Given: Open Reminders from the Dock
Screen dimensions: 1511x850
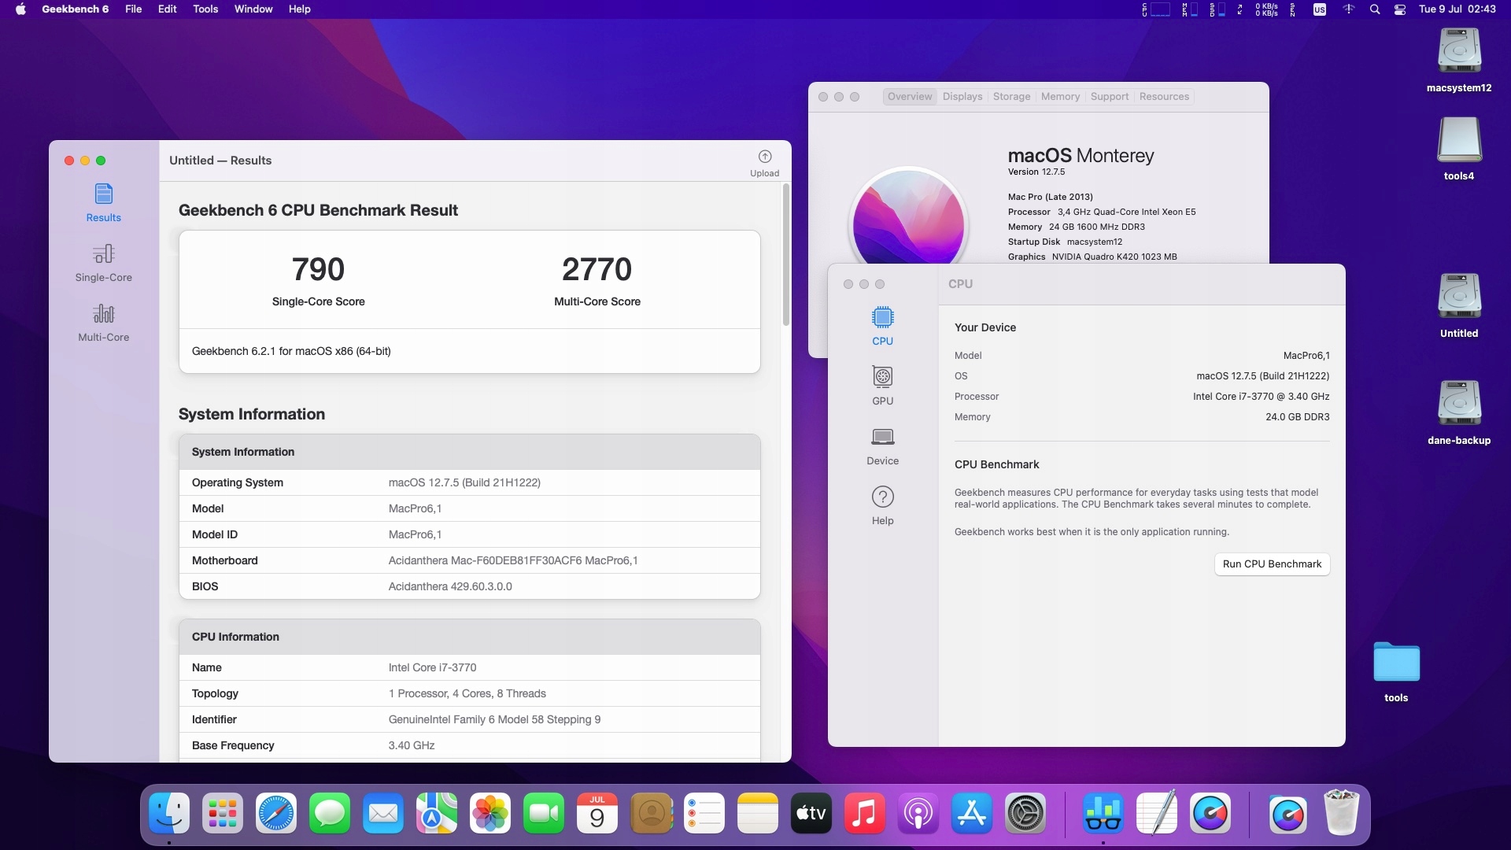Looking at the screenshot, I should [704, 814].
